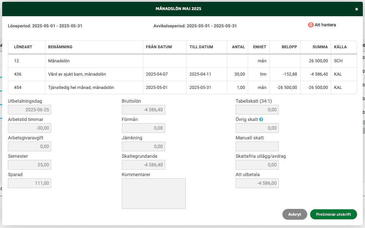Click the Avvikelseperiod date range text

(x=195, y=26)
